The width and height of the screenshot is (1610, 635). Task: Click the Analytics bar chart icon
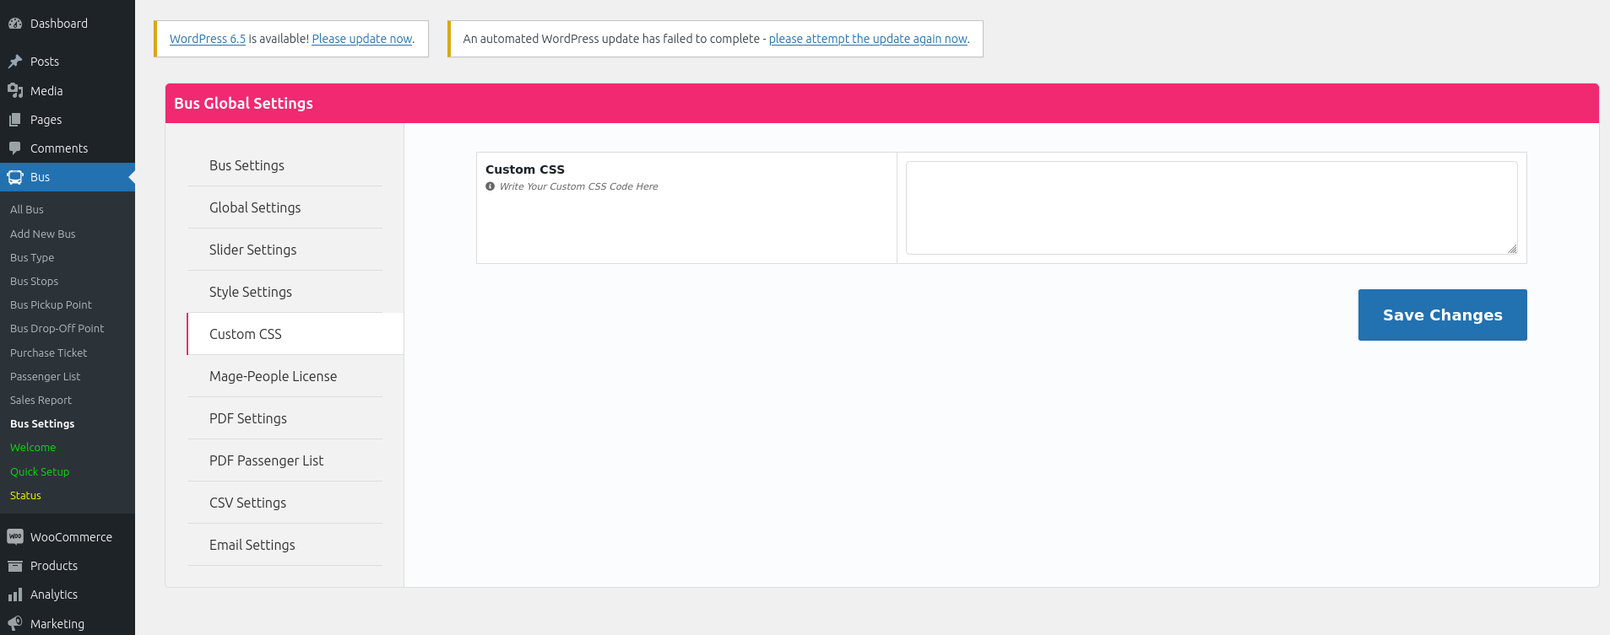pos(15,595)
